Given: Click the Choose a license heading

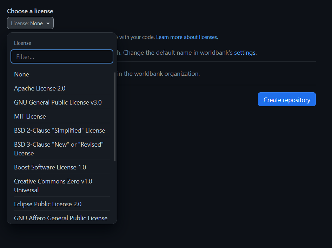Looking at the screenshot, I should pyautogui.click(x=30, y=11).
